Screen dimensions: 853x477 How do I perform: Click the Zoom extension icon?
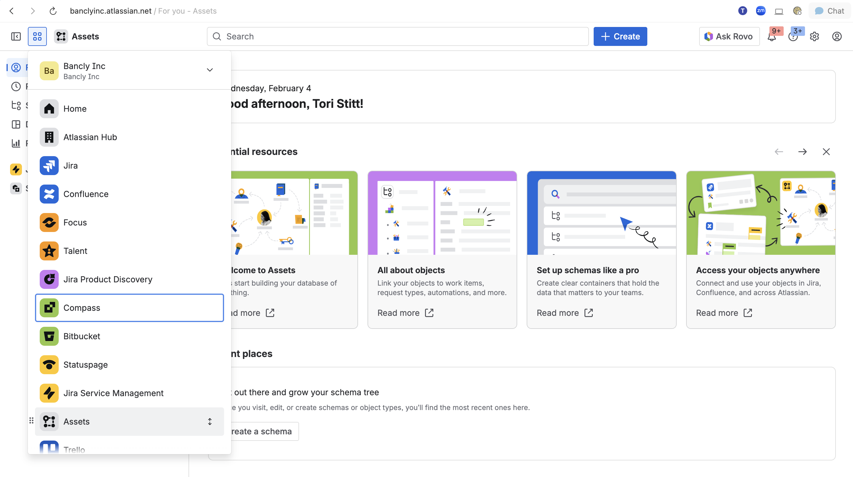coord(761,11)
